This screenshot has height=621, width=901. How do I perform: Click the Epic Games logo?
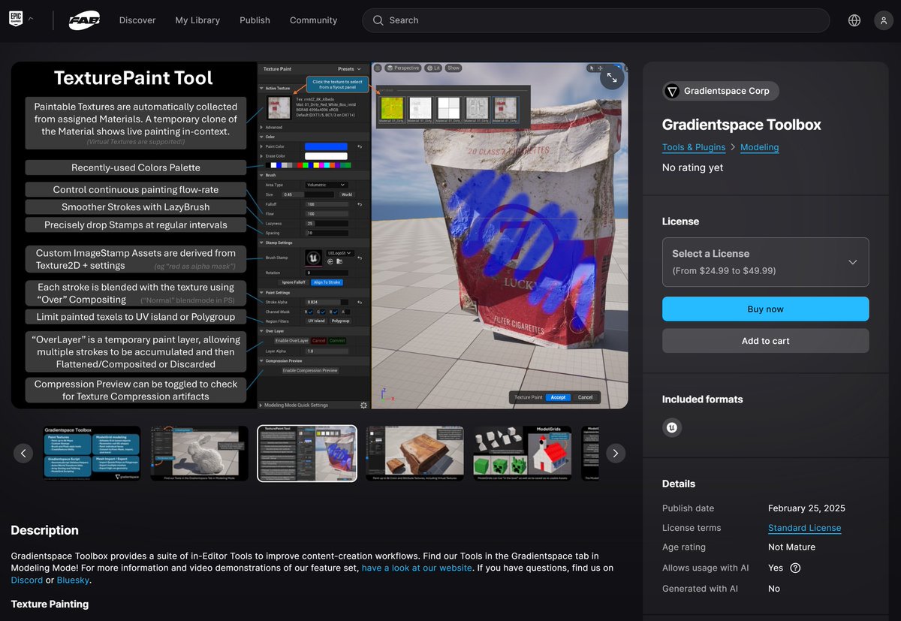point(17,18)
